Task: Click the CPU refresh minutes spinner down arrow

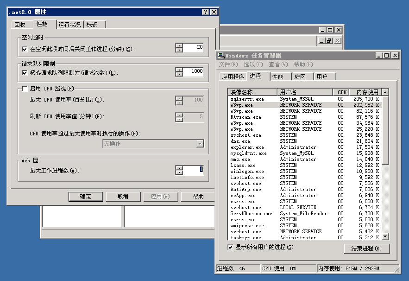Action: coord(179,120)
